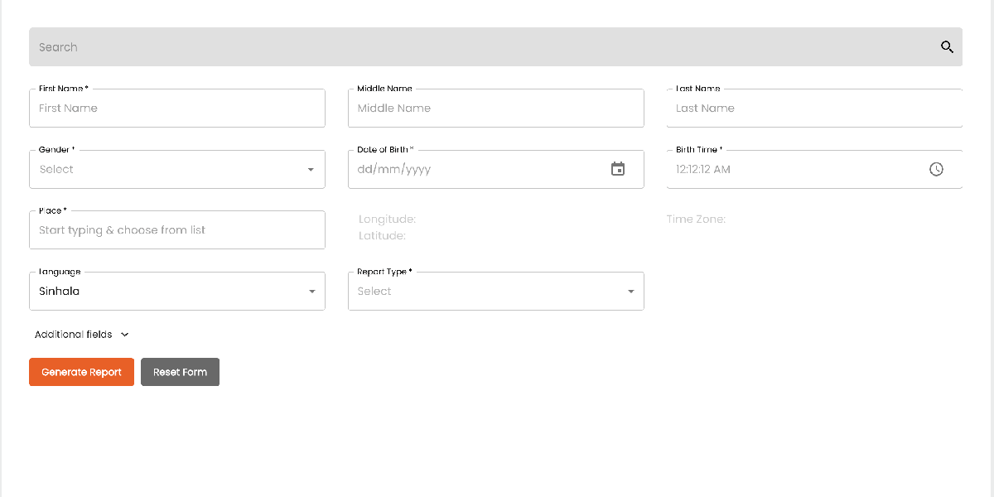Open the Gender select box
994x497 pixels.
[166, 170]
